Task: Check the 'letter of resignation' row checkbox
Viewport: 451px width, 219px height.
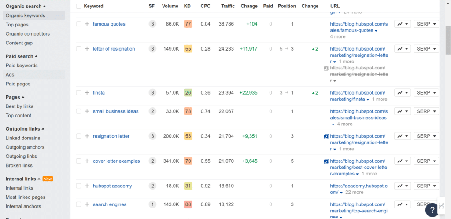Action: [78, 49]
